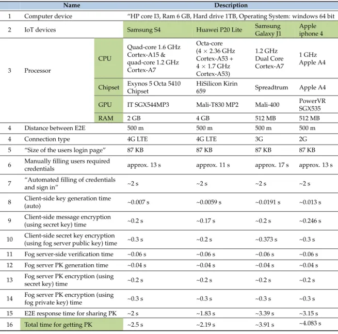Image resolution: width=338 pixels, height=334 pixels.
Task: Select "Exynos 5 Octa 5410 Chipset" cell
Action: (154, 87)
